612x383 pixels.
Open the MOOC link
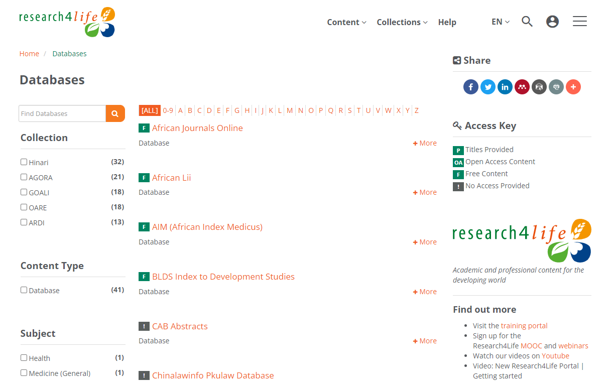click(531, 346)
